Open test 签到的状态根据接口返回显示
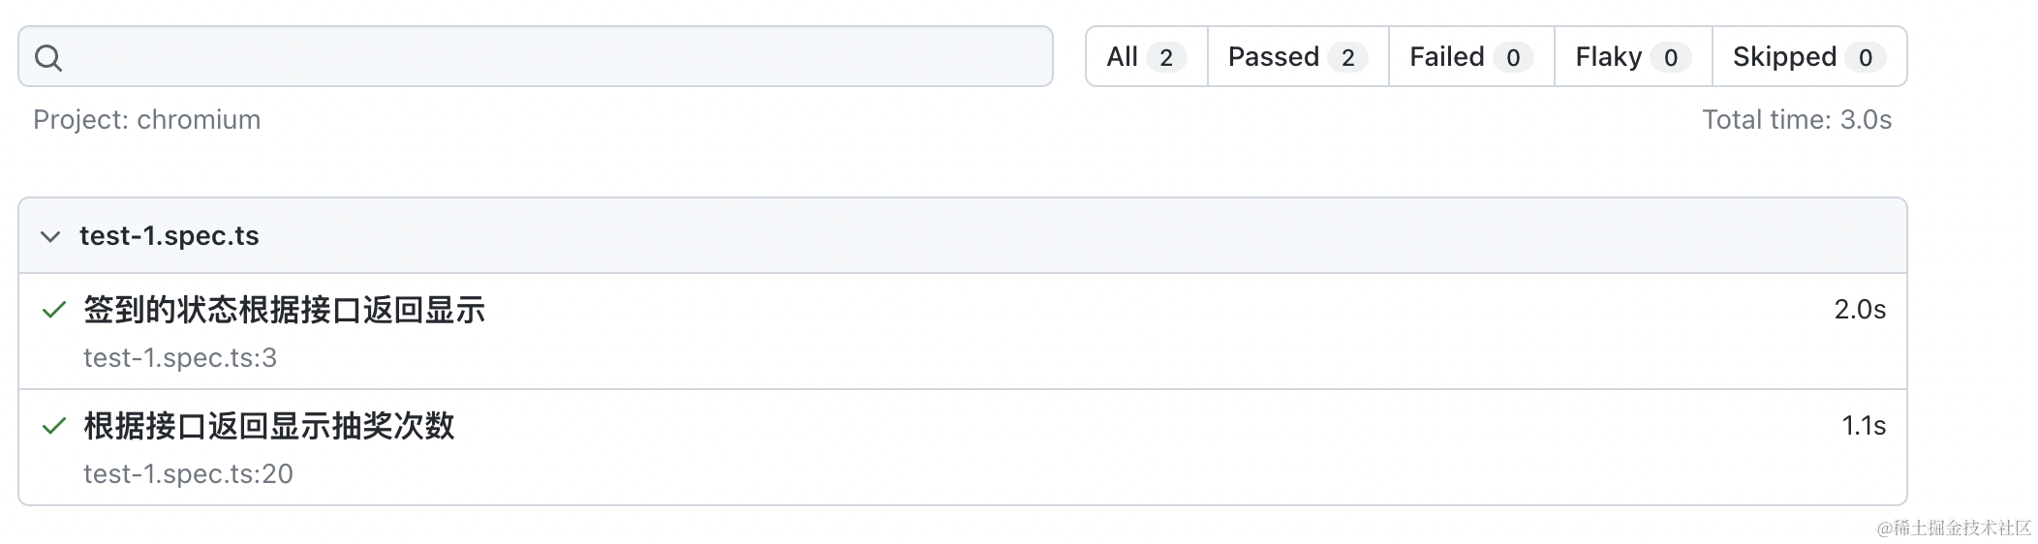 [x=284, y=310]
